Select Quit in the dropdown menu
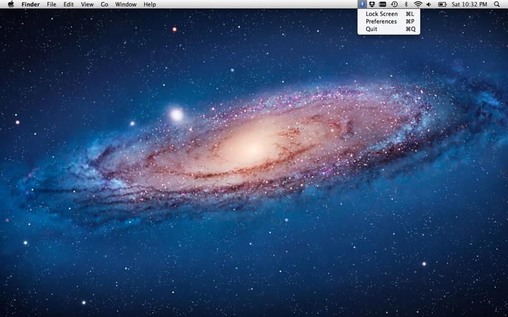This screenshot has width=508, height=317. coord(389,29)
